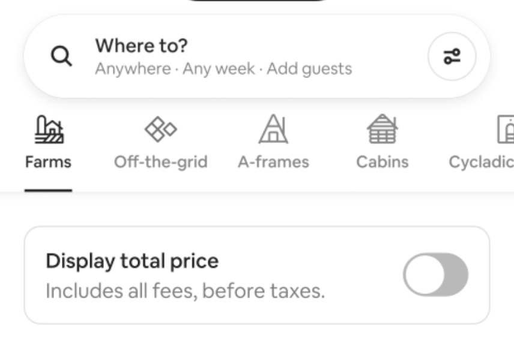Image resolution: width=514 pixels, height=342 pixels.
Task: Choose the Off-the-grid diamonds icon
Action: pyautogui.click(x=160, y=129)
